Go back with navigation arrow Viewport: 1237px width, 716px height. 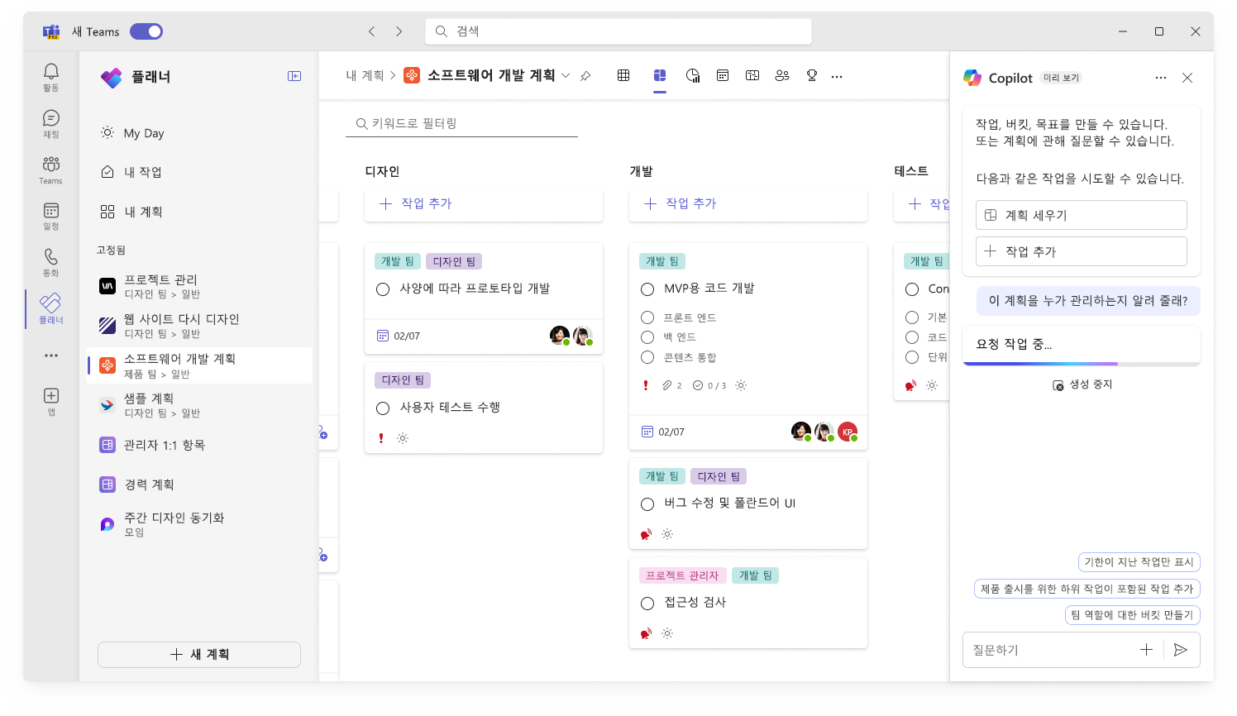pos(372,31)
